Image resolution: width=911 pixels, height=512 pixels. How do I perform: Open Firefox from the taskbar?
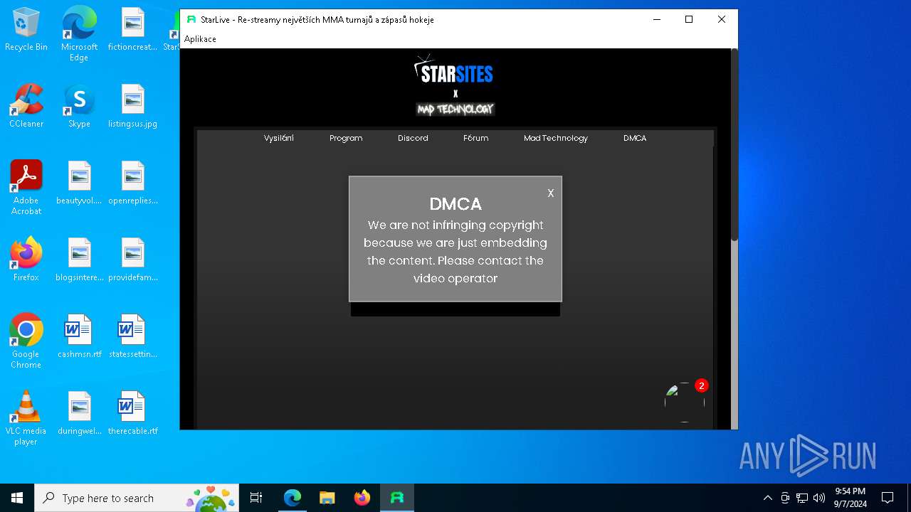(362, 498)
